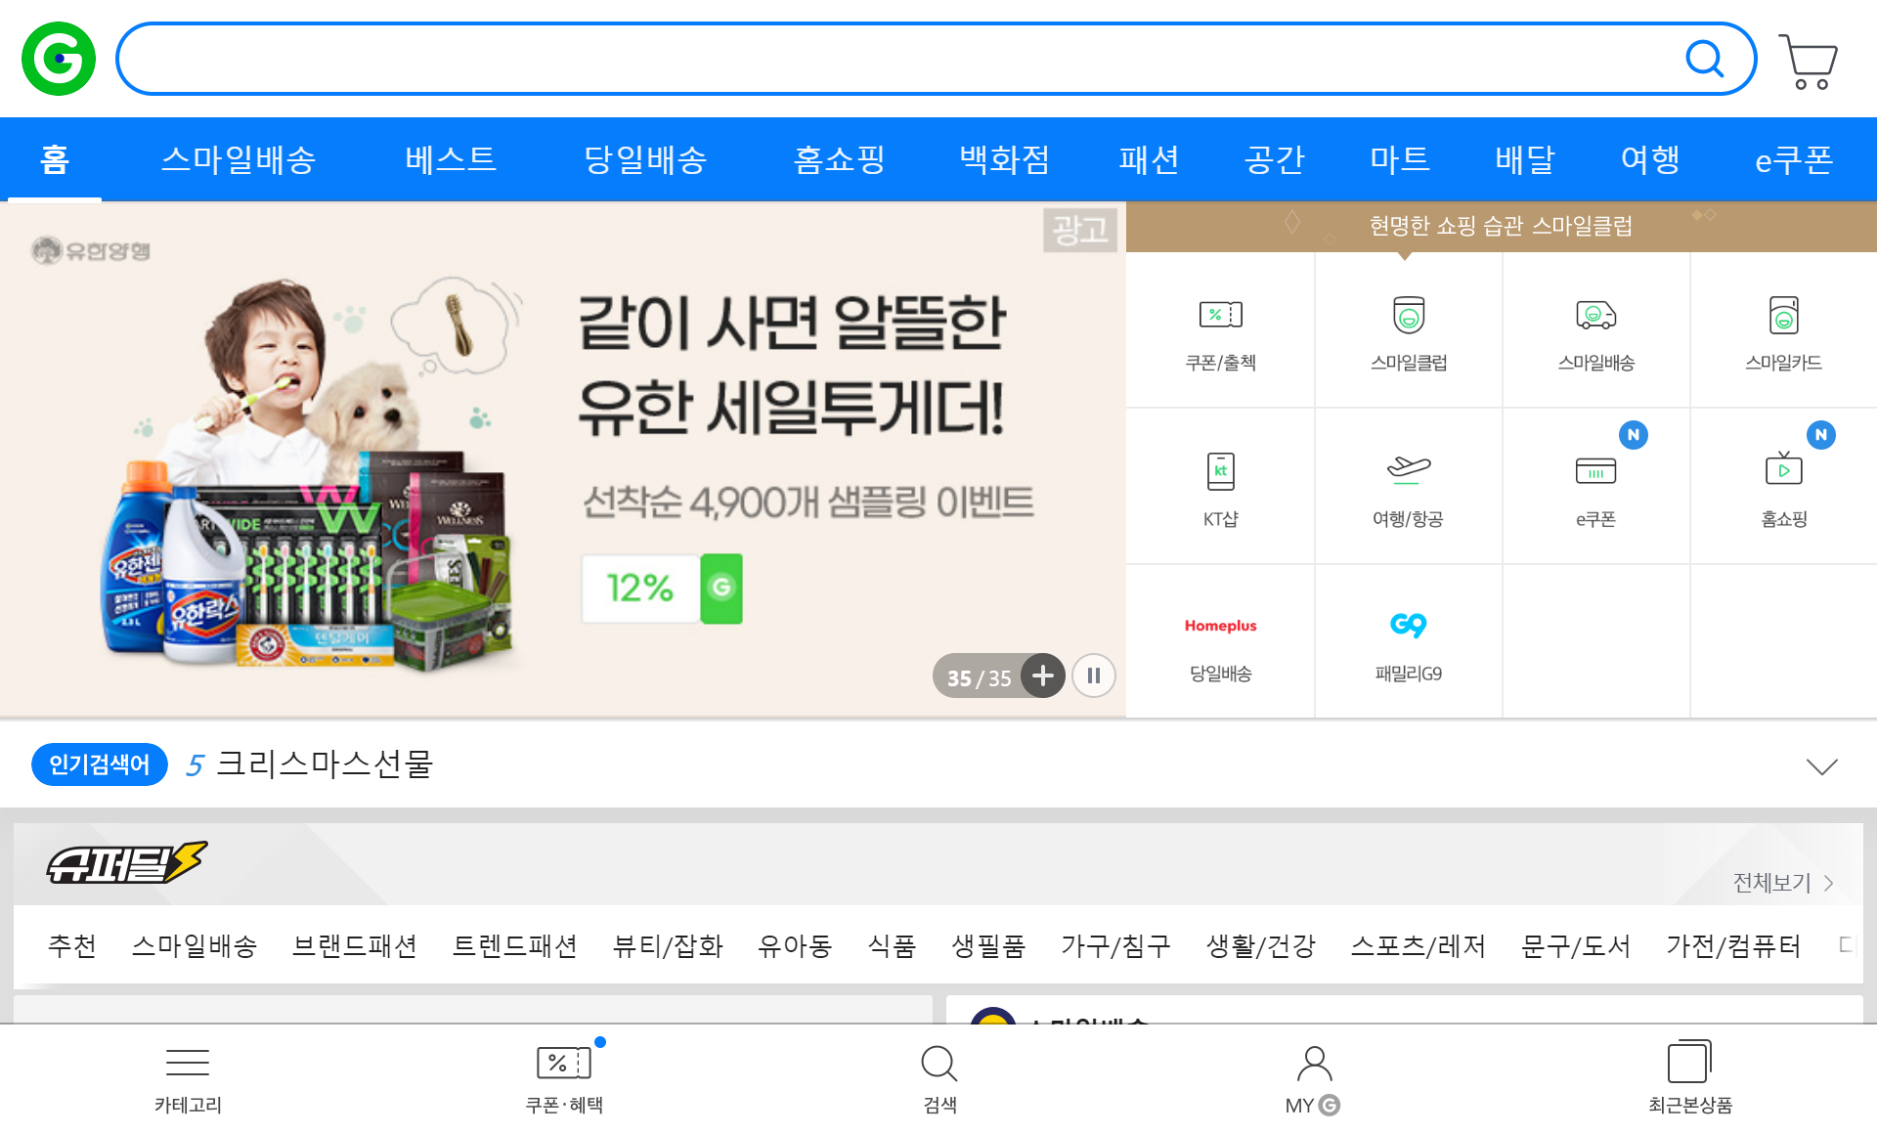Pause the banner slideshow
Viewport: 1877px width, 1134px height.
[x=1094, y=676]
